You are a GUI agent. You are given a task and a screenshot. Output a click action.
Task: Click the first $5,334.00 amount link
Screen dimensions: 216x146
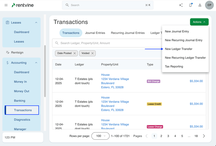click(196, 81)
